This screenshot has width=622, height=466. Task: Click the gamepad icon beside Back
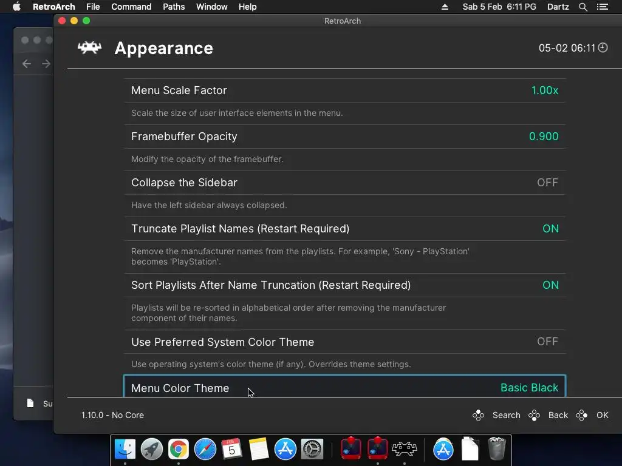click(534, 415)
